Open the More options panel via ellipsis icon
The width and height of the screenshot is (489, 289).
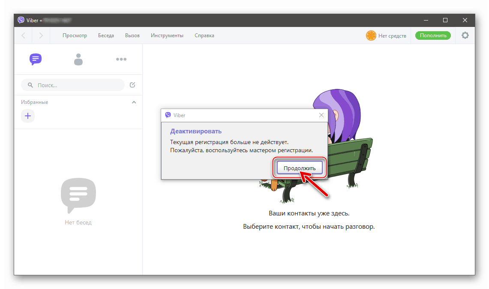click(121, 59)
